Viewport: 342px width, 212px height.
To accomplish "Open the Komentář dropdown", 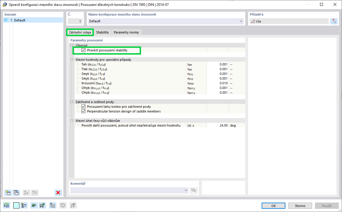I will (186, 190).
